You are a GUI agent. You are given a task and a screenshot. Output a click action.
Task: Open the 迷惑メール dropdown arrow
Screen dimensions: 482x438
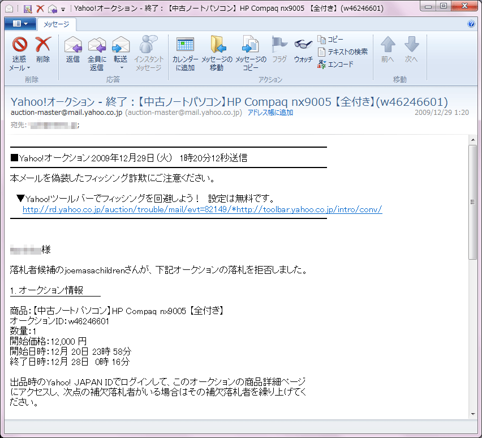[29, 68]
